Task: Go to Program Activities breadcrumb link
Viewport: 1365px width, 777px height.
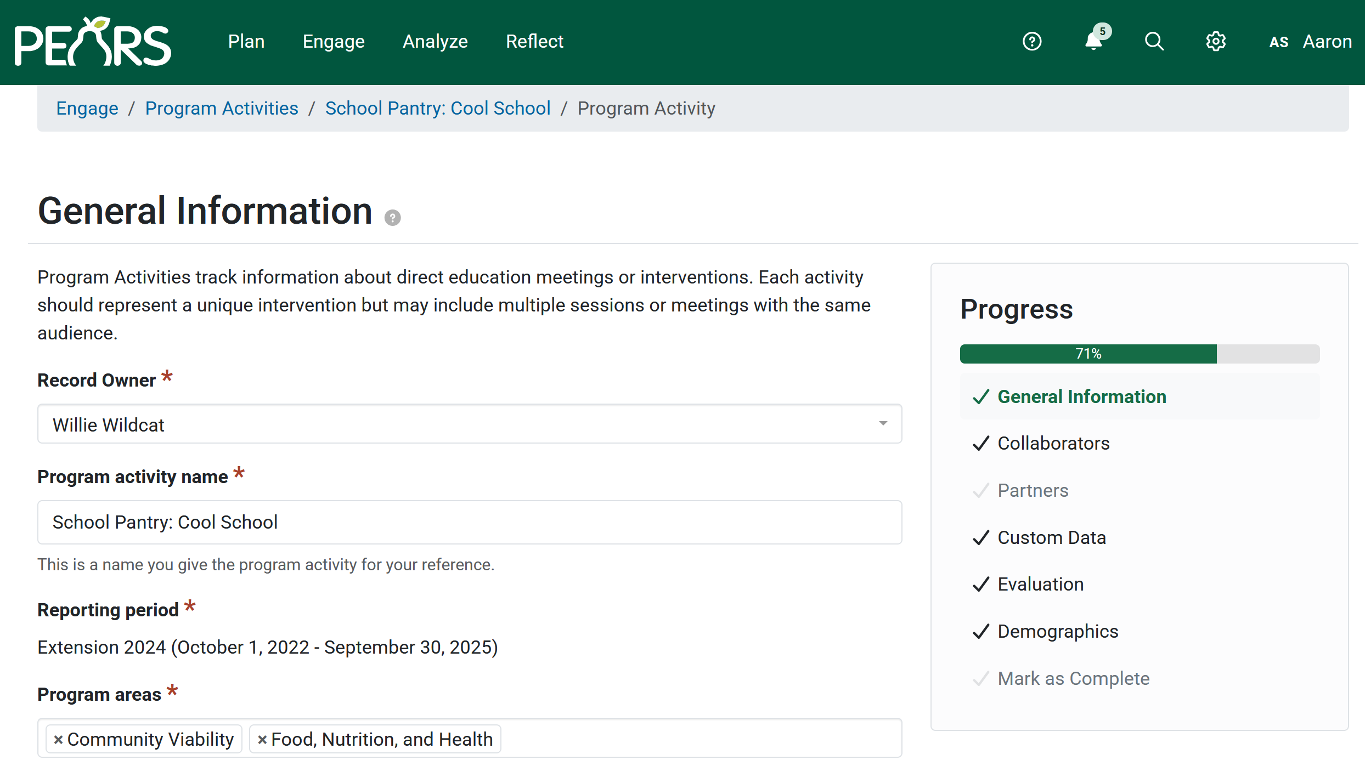Action: pyautogui.click(x=222, y=108)
